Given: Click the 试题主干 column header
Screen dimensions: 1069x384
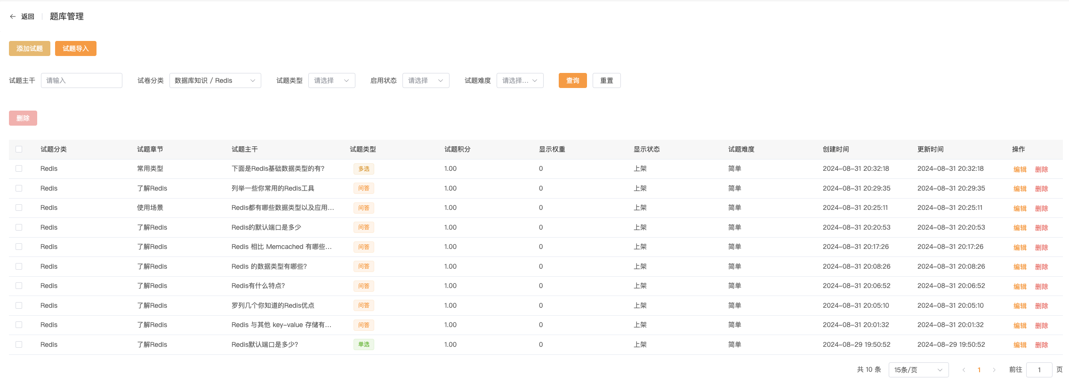Looking at the screenshot, I should [x=245, y=149].
